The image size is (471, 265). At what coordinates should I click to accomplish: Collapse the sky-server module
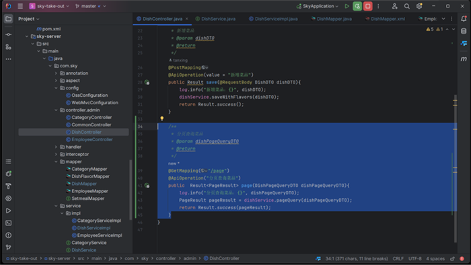[x=27, y=36]
